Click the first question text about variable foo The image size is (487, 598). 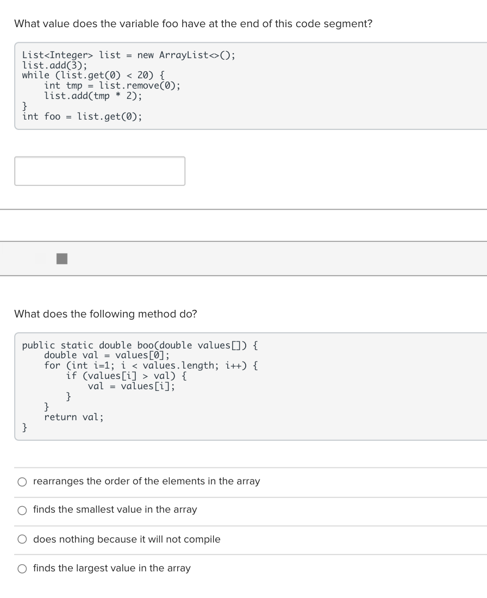tap(192, 23)
